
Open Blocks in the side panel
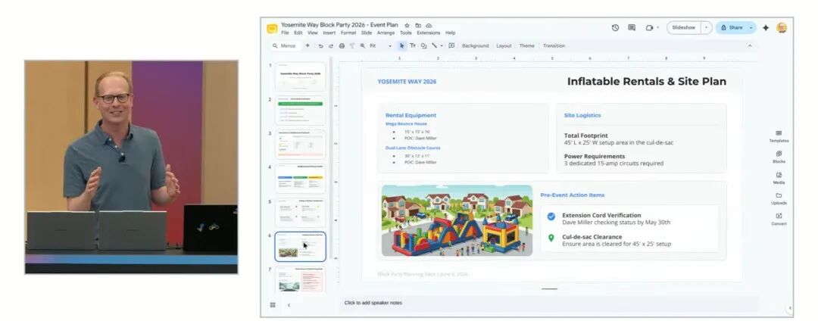[x=779, y=157]
